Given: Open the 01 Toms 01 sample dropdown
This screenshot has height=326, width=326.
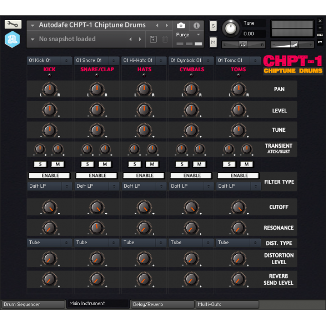Looking at the screenshot, I should coord(238,61).
